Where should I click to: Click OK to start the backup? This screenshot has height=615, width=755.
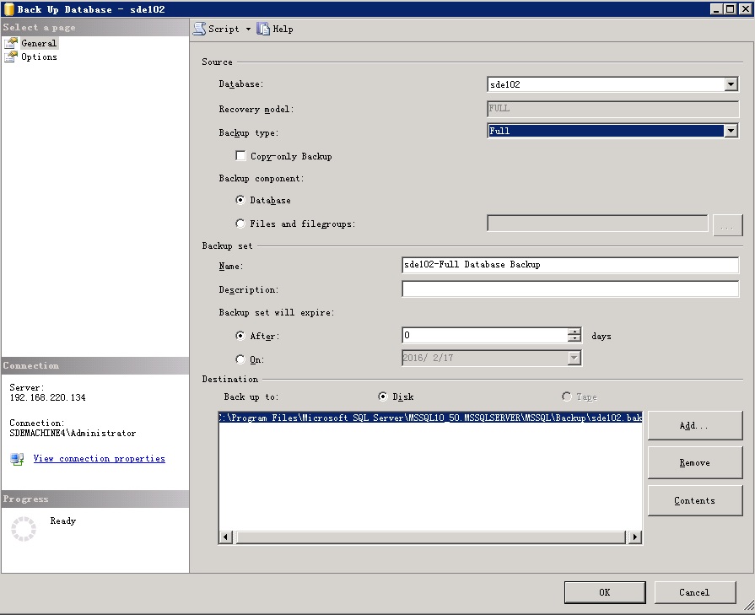(x=604, y=591)
